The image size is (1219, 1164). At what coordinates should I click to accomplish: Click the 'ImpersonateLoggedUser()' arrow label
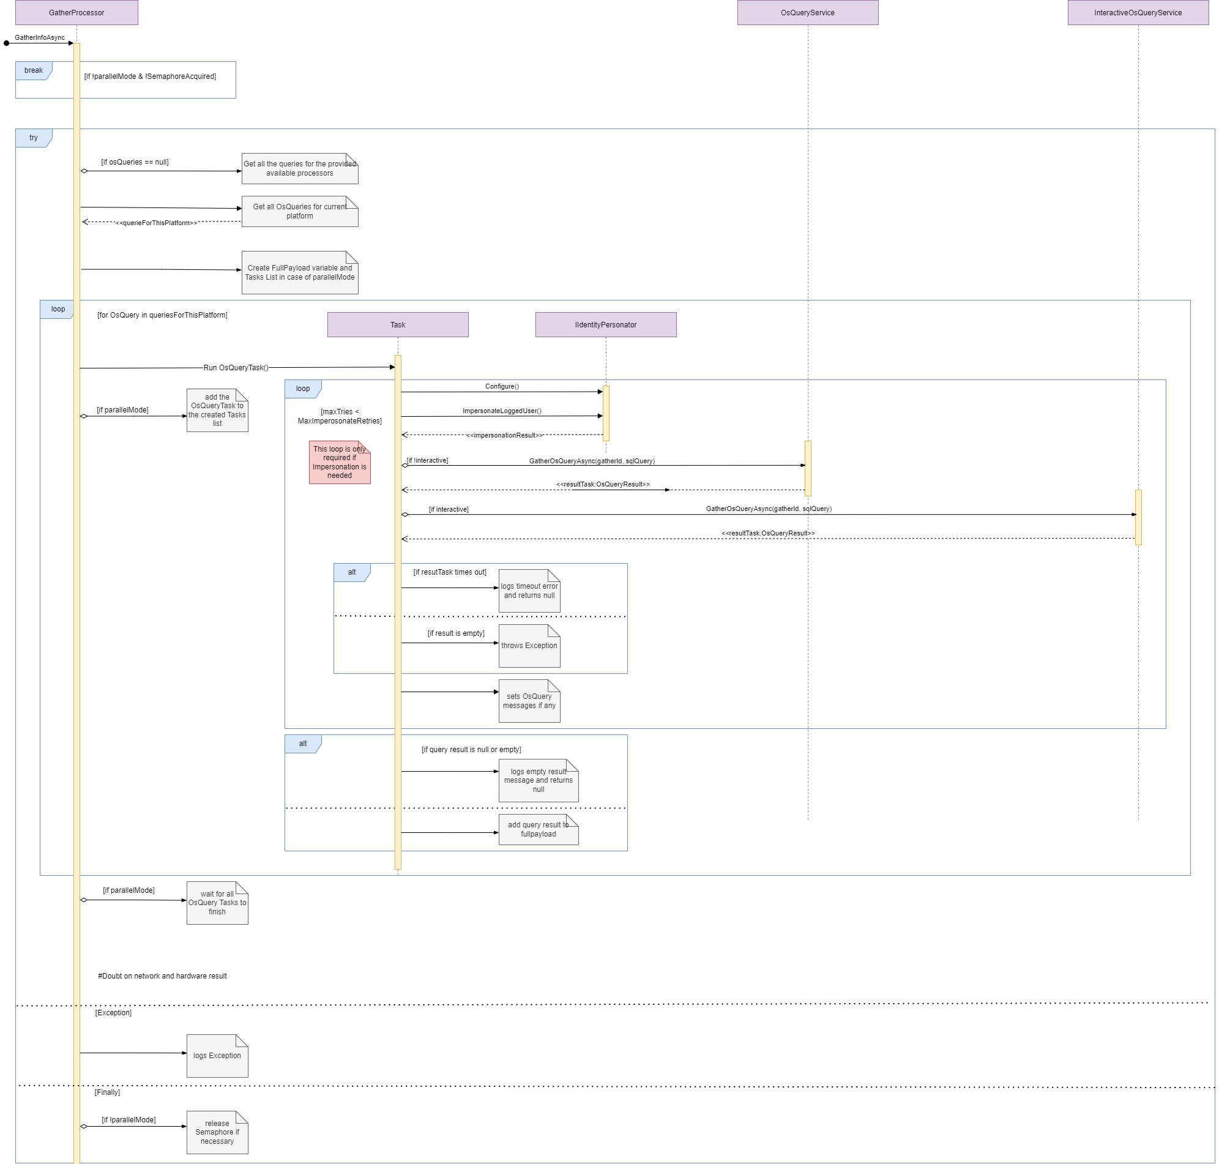click(x=502, y=411)
